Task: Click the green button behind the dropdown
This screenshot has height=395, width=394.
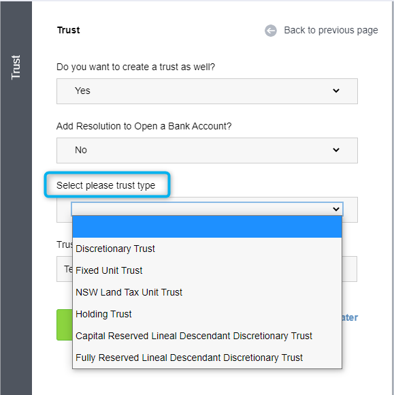Action: point(65,325)
